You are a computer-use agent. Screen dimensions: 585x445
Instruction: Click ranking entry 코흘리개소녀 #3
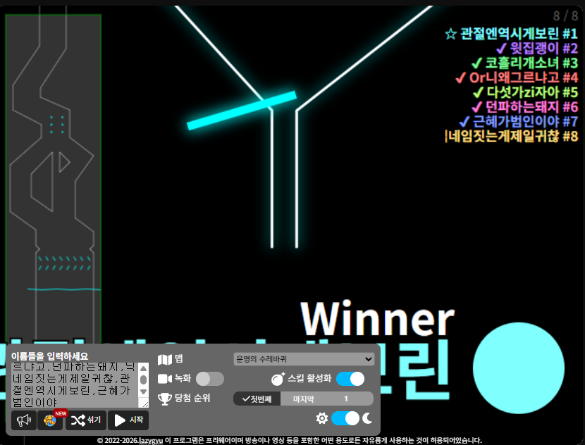click(x=531, y=63)
